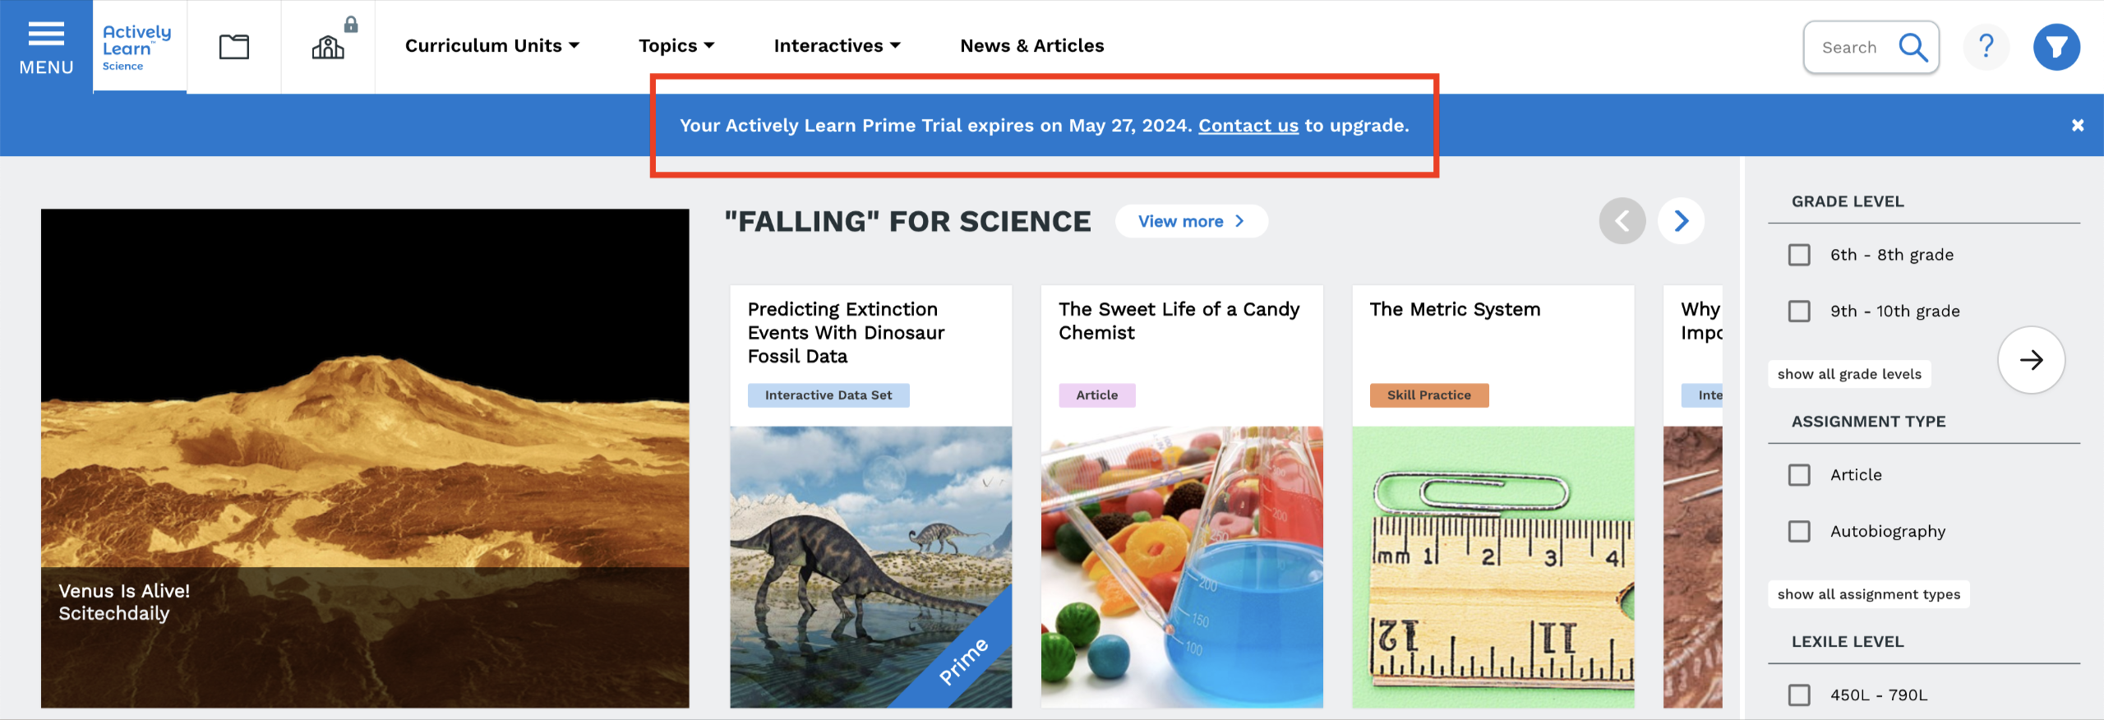Click the magnifying glass search icon
The width and height of the screenshot is (2104, 720).
tap(1913, 48)
